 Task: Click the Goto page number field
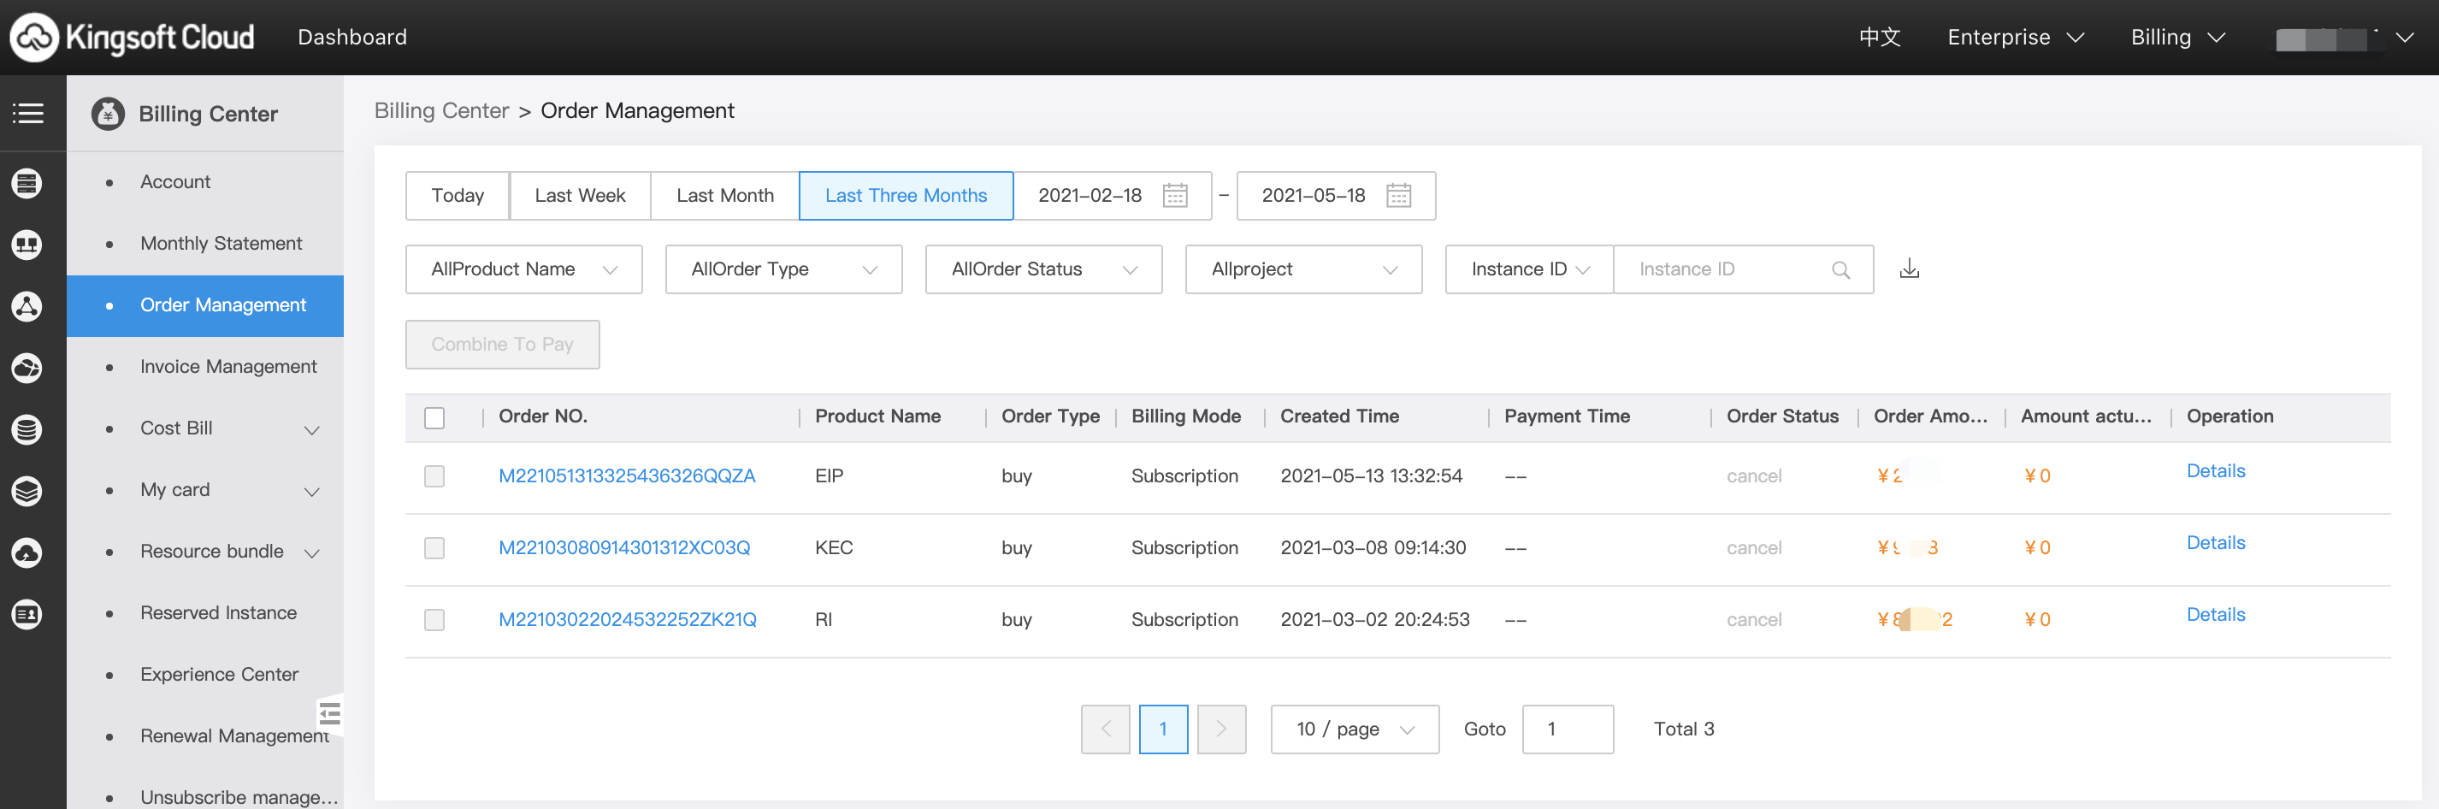coord(1567,729)
